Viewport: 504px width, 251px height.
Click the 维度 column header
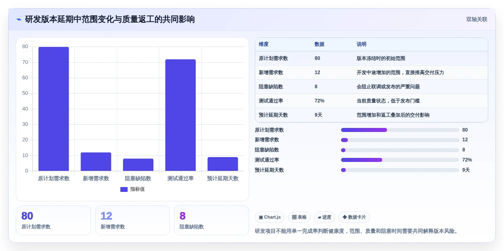pyautogui.click(x=264, y=45)
